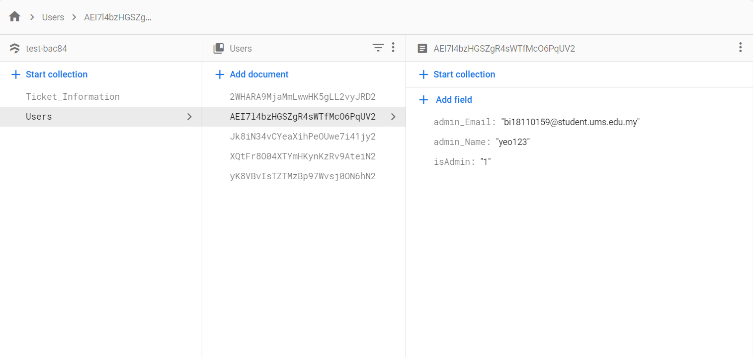Open document yK8VBvIsTZTMzBp97Wvsj0ON6hN2
Screen dimensions: 753x357
303,176
